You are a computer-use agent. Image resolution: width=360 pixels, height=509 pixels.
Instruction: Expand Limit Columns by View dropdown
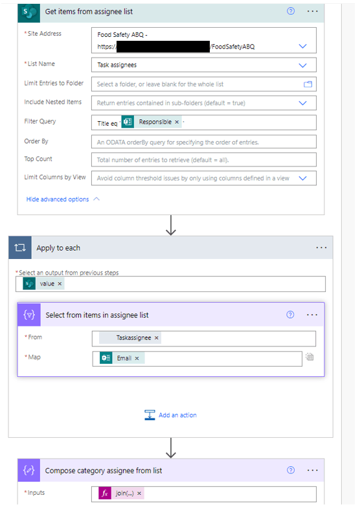pos(302,178)
